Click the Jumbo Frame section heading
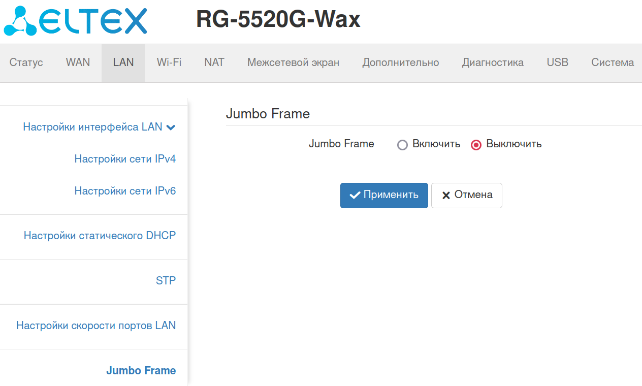 tap(268, 114)
